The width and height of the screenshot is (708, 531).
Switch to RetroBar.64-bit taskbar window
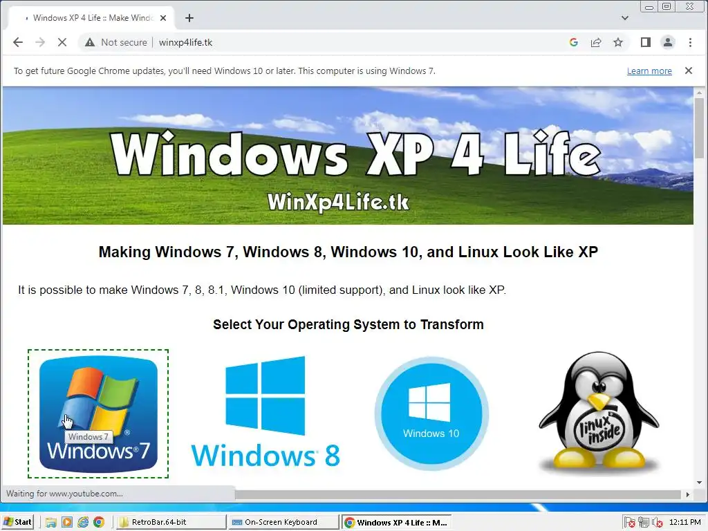[x=171, y=523]
